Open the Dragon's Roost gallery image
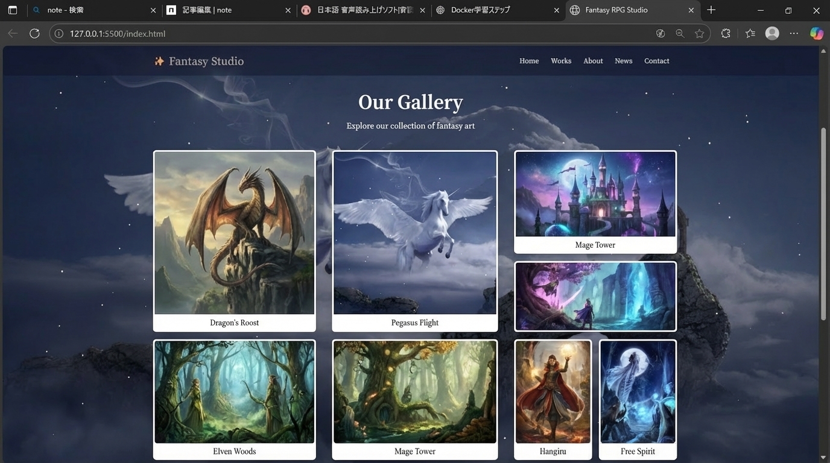 pyautogui.click(x=234, y=233)
